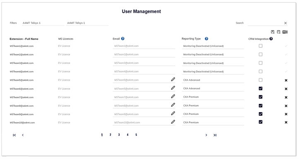Change CXA Advanced reporting type for MSTeam5

pos(213,80)
